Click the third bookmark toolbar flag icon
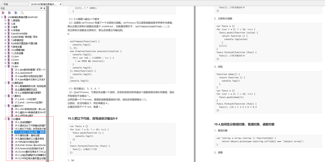Screen dimensions: 325x162 click(x=16, y=13)
